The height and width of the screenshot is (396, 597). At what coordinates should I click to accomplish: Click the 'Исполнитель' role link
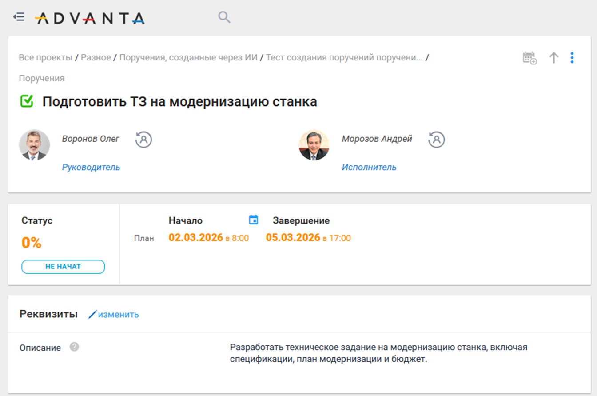point(369,167)
